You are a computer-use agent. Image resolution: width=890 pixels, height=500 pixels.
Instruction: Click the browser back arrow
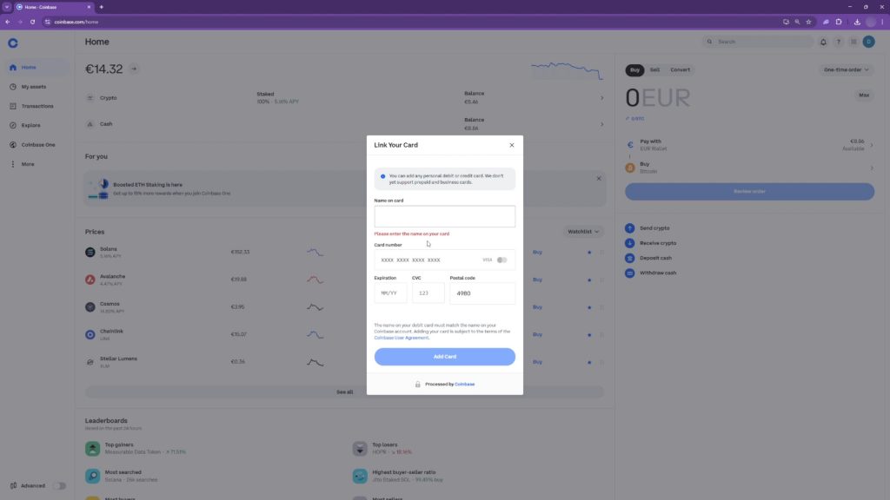pyautogui.click(x=7, y=22)
